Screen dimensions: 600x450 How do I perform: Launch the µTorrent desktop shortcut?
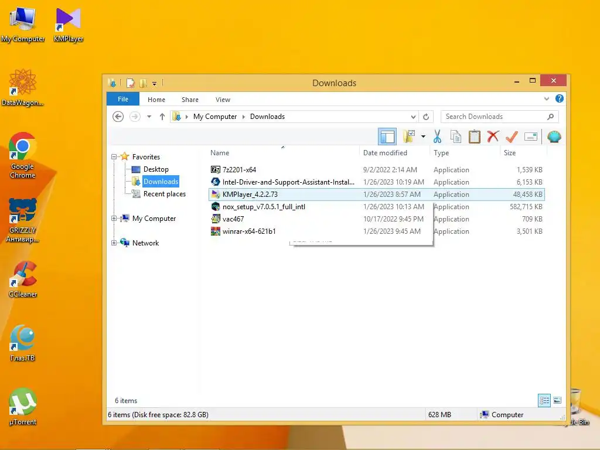point(23,407)
